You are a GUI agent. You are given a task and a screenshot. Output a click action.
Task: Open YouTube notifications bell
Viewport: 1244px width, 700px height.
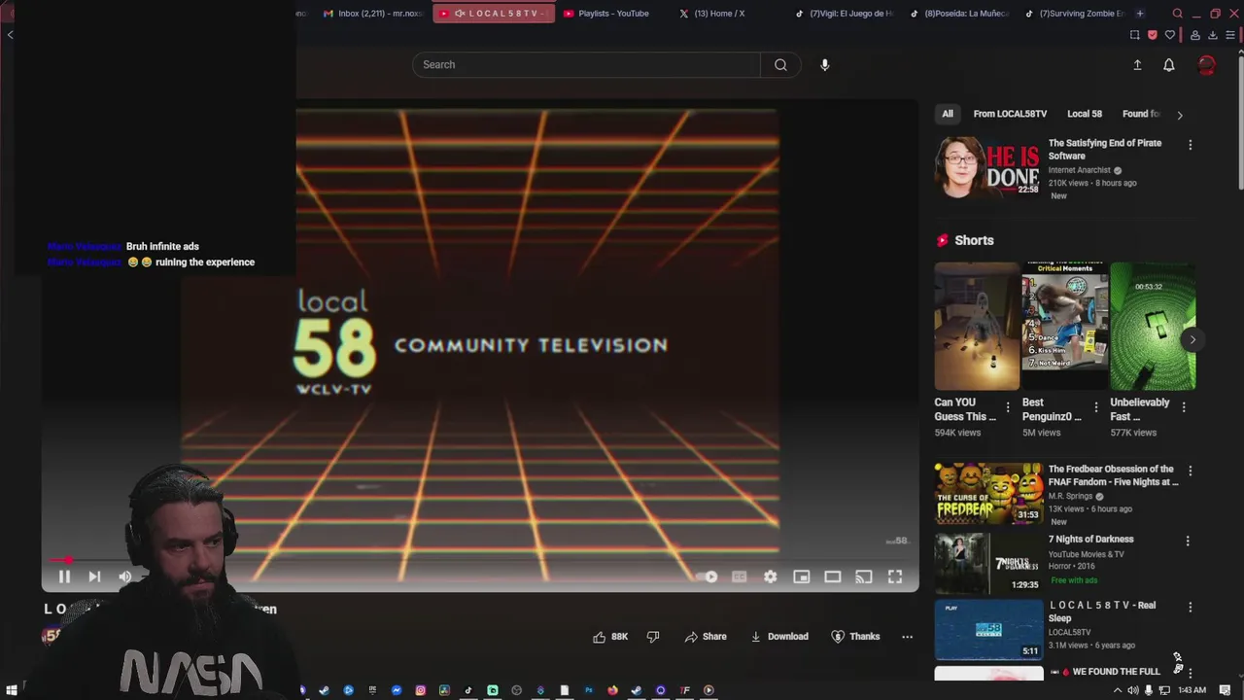pyautogui.click(x=1169, y=64)
